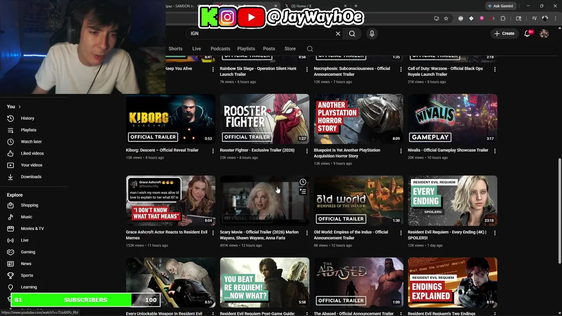Open Rooster Fighter Exclusive Trailer title
Image resolution: width=562 pixels, height=316 pixels.
(x=257, y=150)
